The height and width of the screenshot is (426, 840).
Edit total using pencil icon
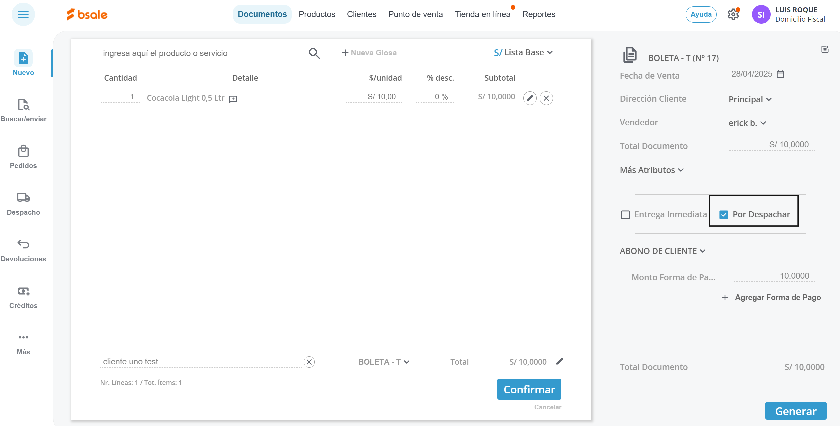click(560, 361)
